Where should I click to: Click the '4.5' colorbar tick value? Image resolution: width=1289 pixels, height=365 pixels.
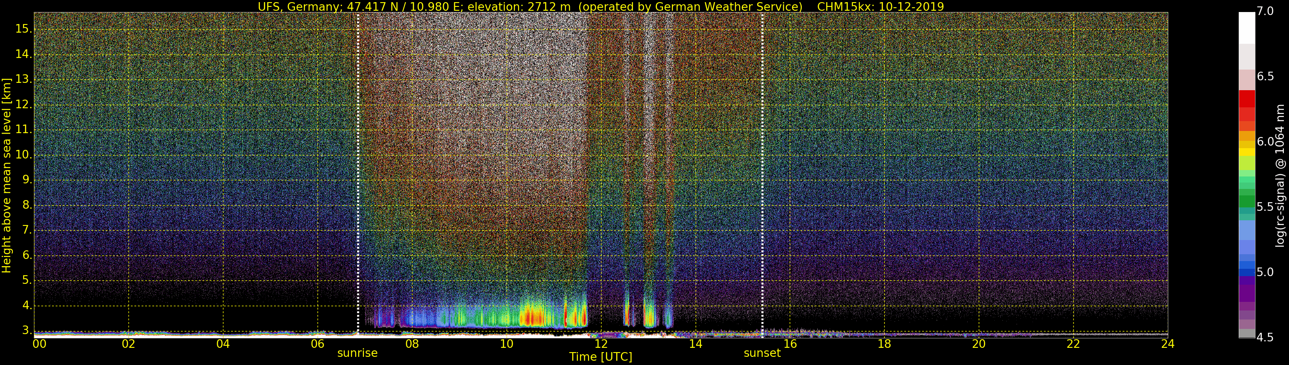coord(1265,338)
